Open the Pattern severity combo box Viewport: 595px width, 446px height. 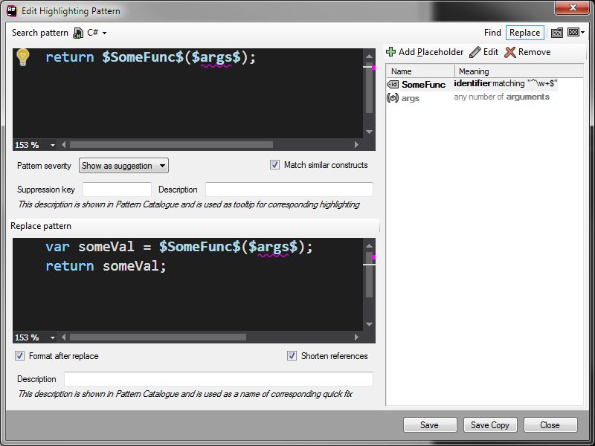click(123, 165)
